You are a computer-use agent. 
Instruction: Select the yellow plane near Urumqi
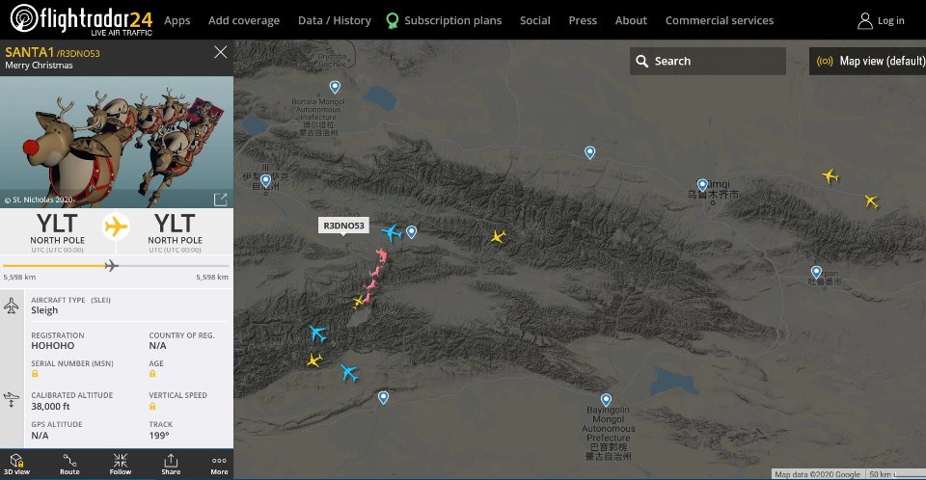point(831,176)
